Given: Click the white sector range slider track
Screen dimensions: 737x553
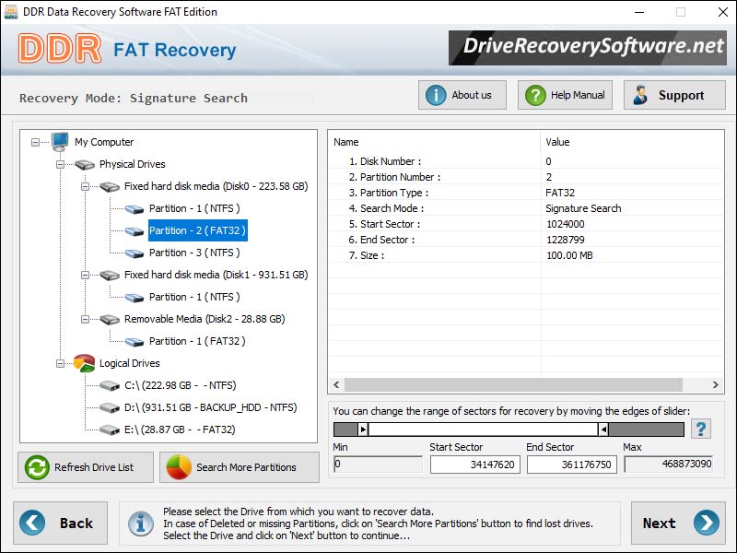Looking at the screenshot, I should coord(483,429).
